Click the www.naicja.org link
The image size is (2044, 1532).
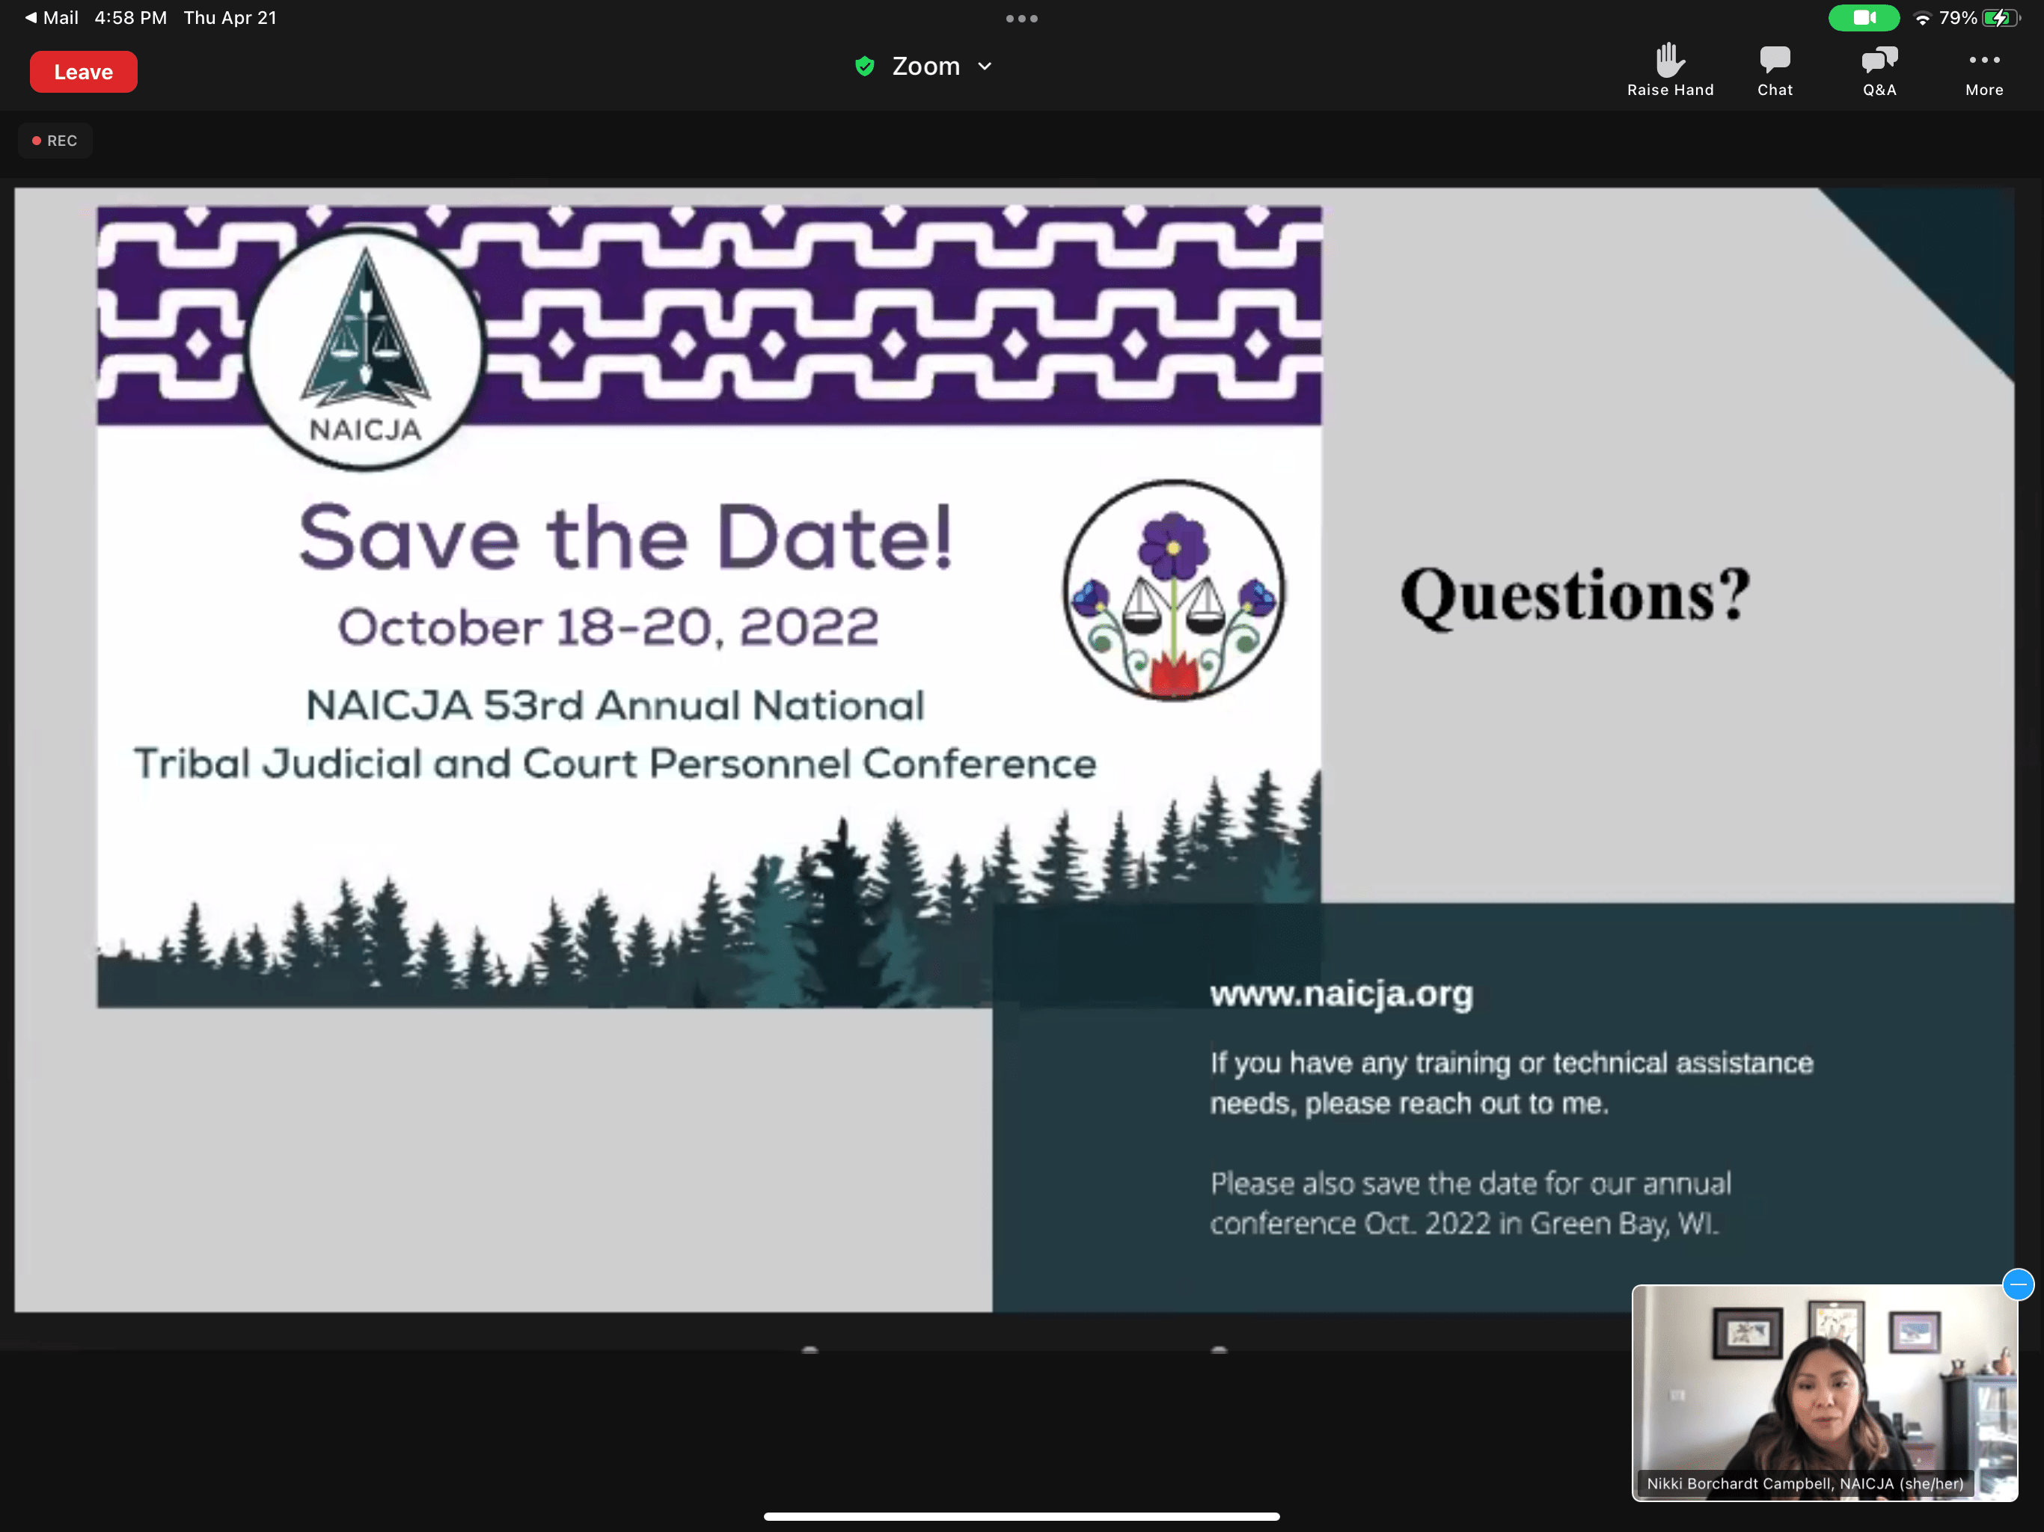click(1341, 993)
